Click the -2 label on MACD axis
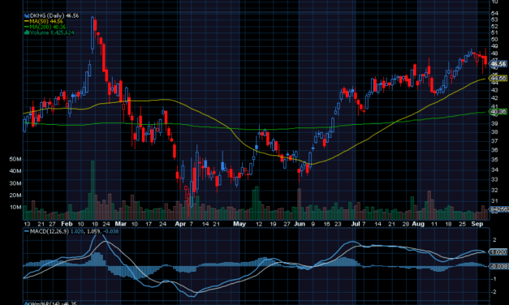The height and width of the screenshot is (305, 509). point(494,292)
